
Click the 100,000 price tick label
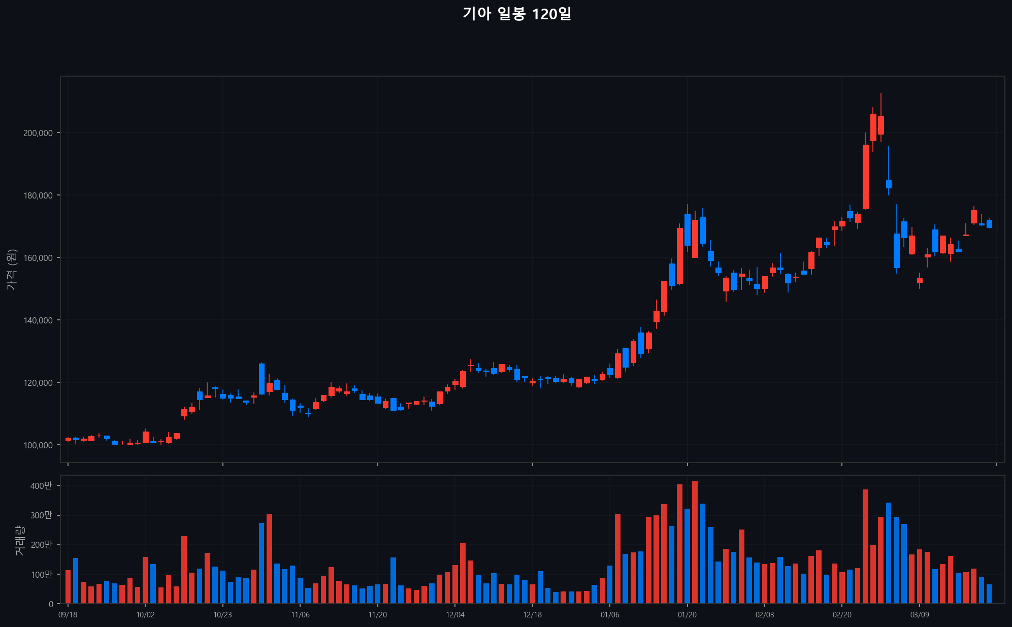click(x=38, y=445)
